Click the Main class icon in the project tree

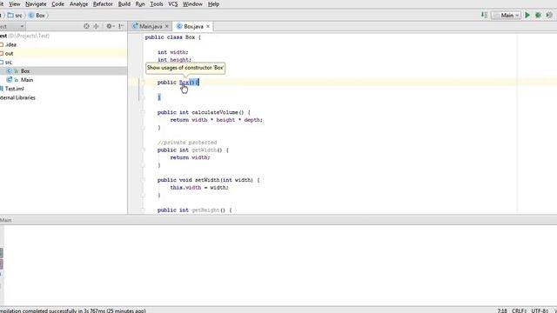10,80
